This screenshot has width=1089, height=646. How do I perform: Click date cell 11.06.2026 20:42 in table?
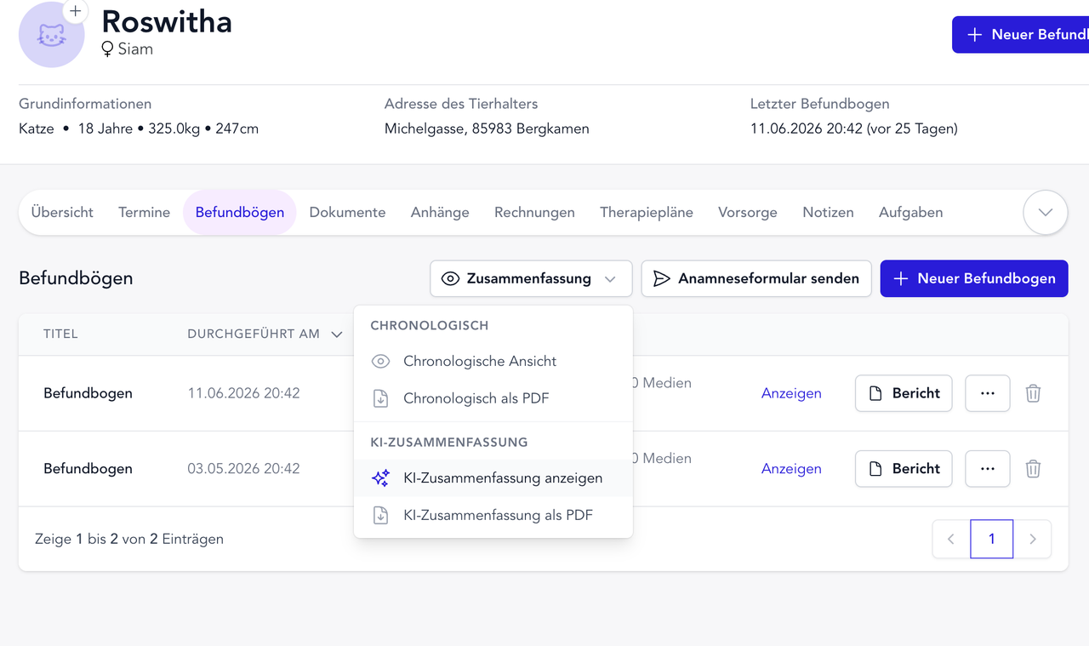(243, 393)
